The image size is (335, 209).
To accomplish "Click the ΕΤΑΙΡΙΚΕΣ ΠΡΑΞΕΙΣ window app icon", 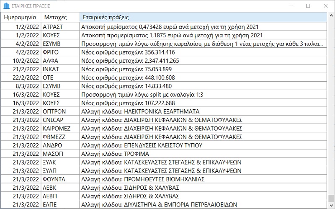I will [x=6, y=6].
